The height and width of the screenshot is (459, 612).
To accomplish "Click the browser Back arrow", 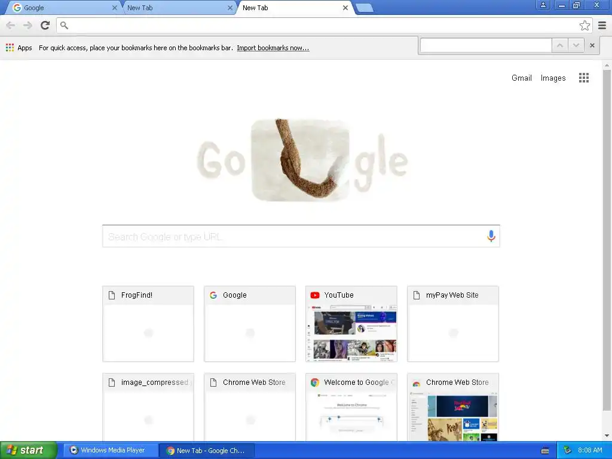I will pyautogui.click(x=11, y=25).
